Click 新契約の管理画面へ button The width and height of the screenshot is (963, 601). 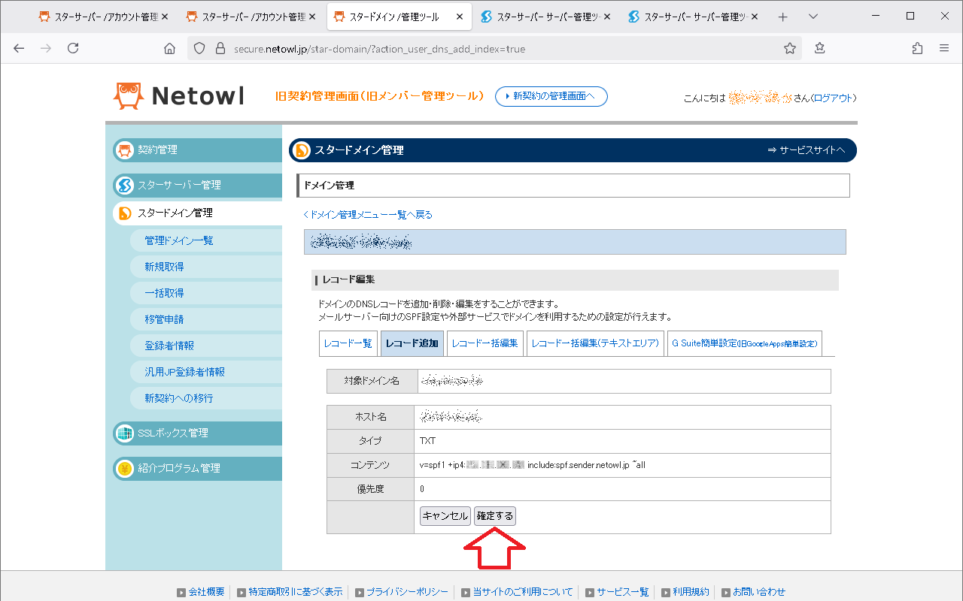(551, 96)
